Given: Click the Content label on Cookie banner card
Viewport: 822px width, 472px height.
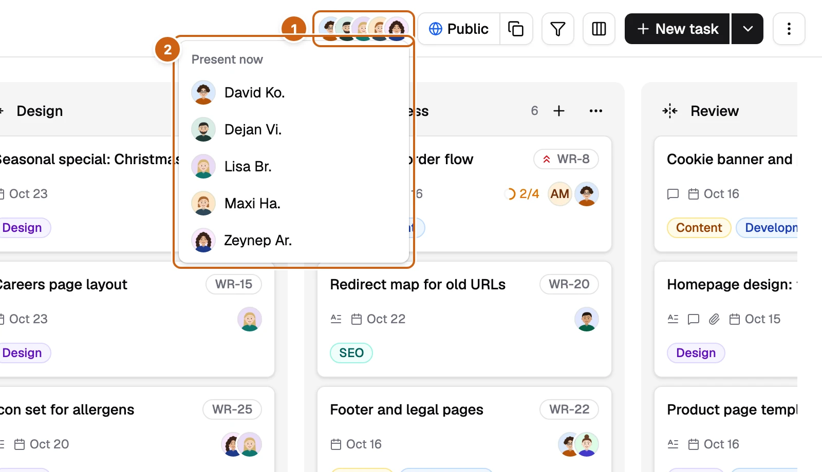Looking at the screenshot, I should pos(699,228).
